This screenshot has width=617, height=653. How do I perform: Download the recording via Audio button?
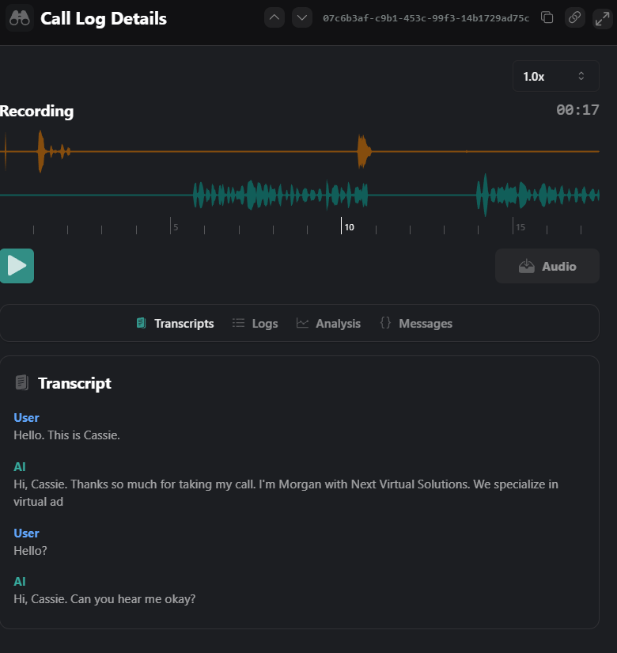point(547,266)
